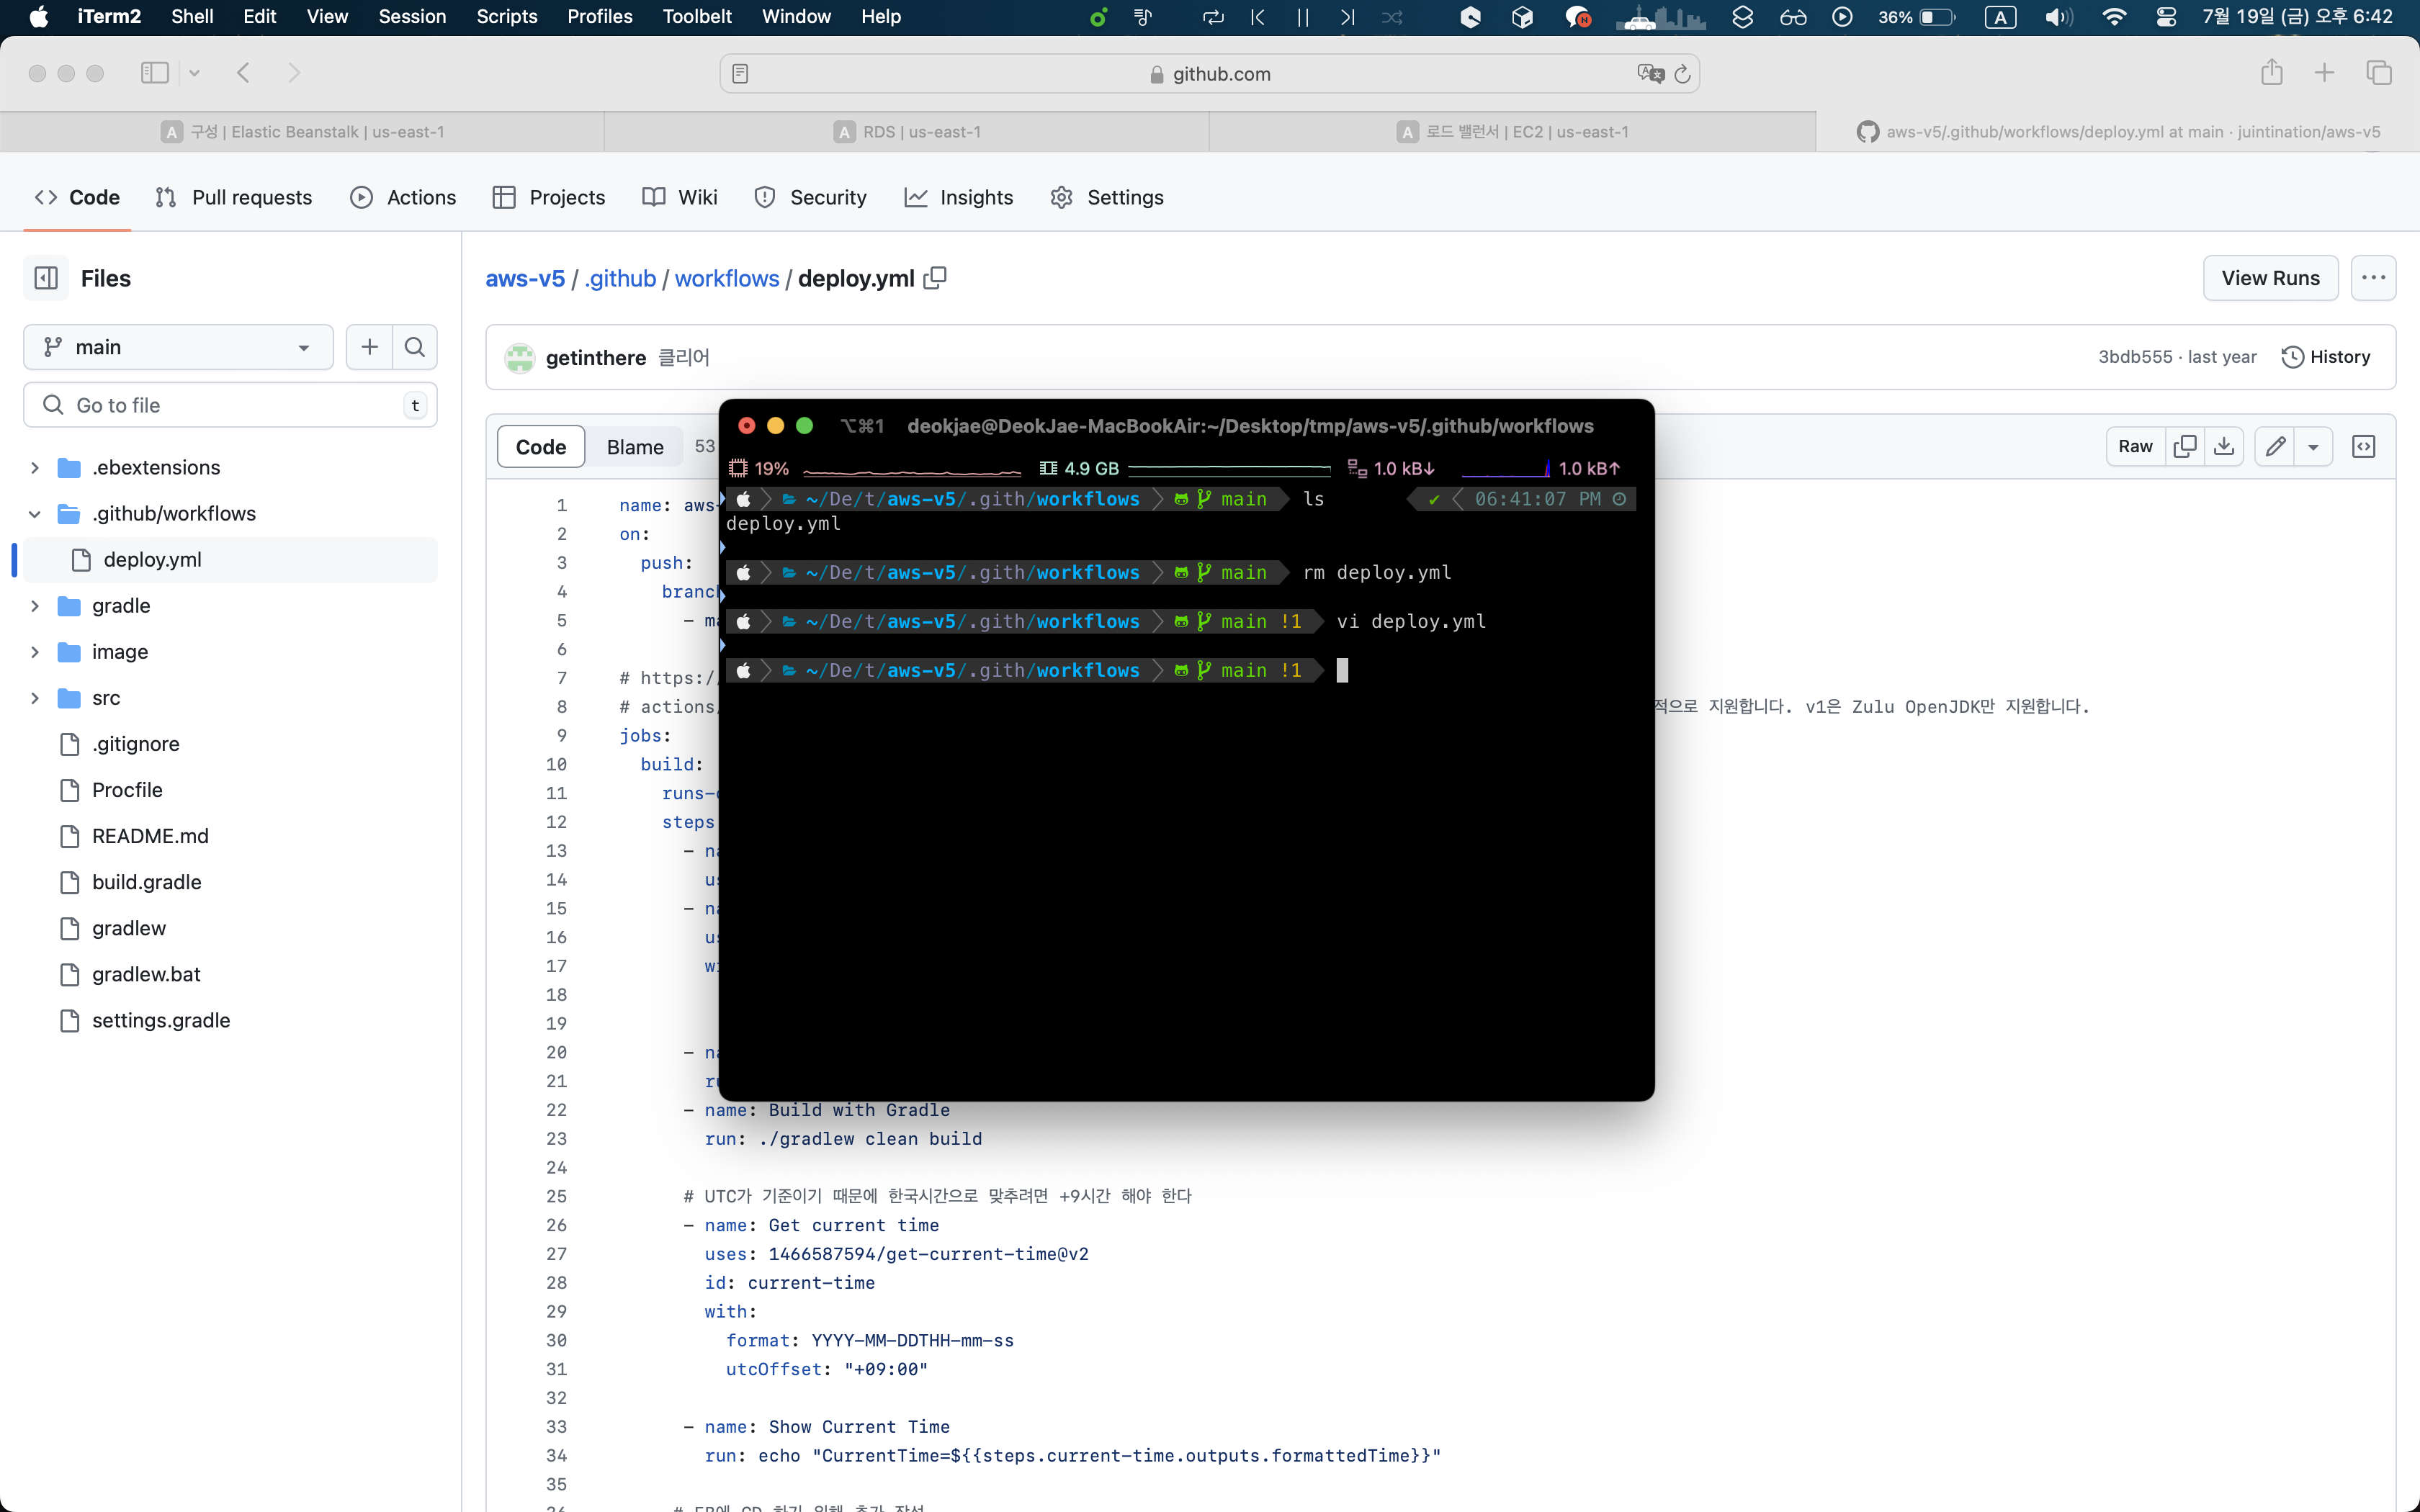The height and width of the screenshot is (1512, 2420).
Task: Click Safari page reload icon
Action: tap(1682, 74)
